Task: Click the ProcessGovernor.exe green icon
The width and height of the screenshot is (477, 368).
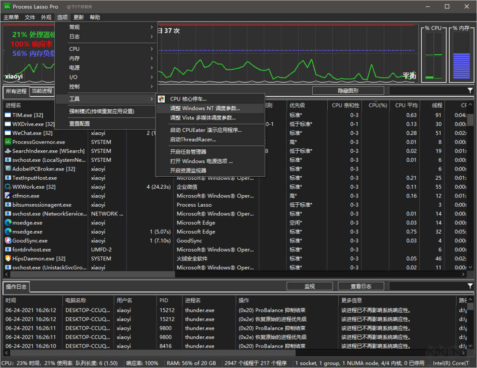Action: click(x=8, y=142)
